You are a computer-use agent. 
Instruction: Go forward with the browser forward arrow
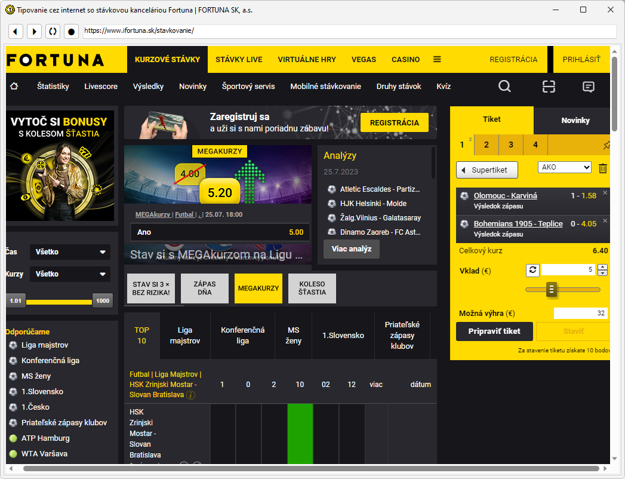pos(34,31)
